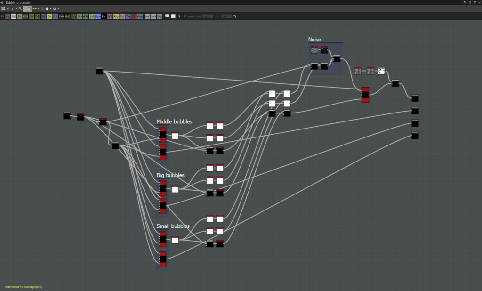Add a comment with speech bubble icon
Image resolution: width=482 pixels, height=291 pixels.
click(167, 16)
